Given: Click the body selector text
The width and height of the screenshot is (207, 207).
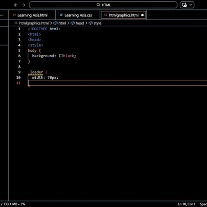Looking at the screenshot, I should point(32,51).
